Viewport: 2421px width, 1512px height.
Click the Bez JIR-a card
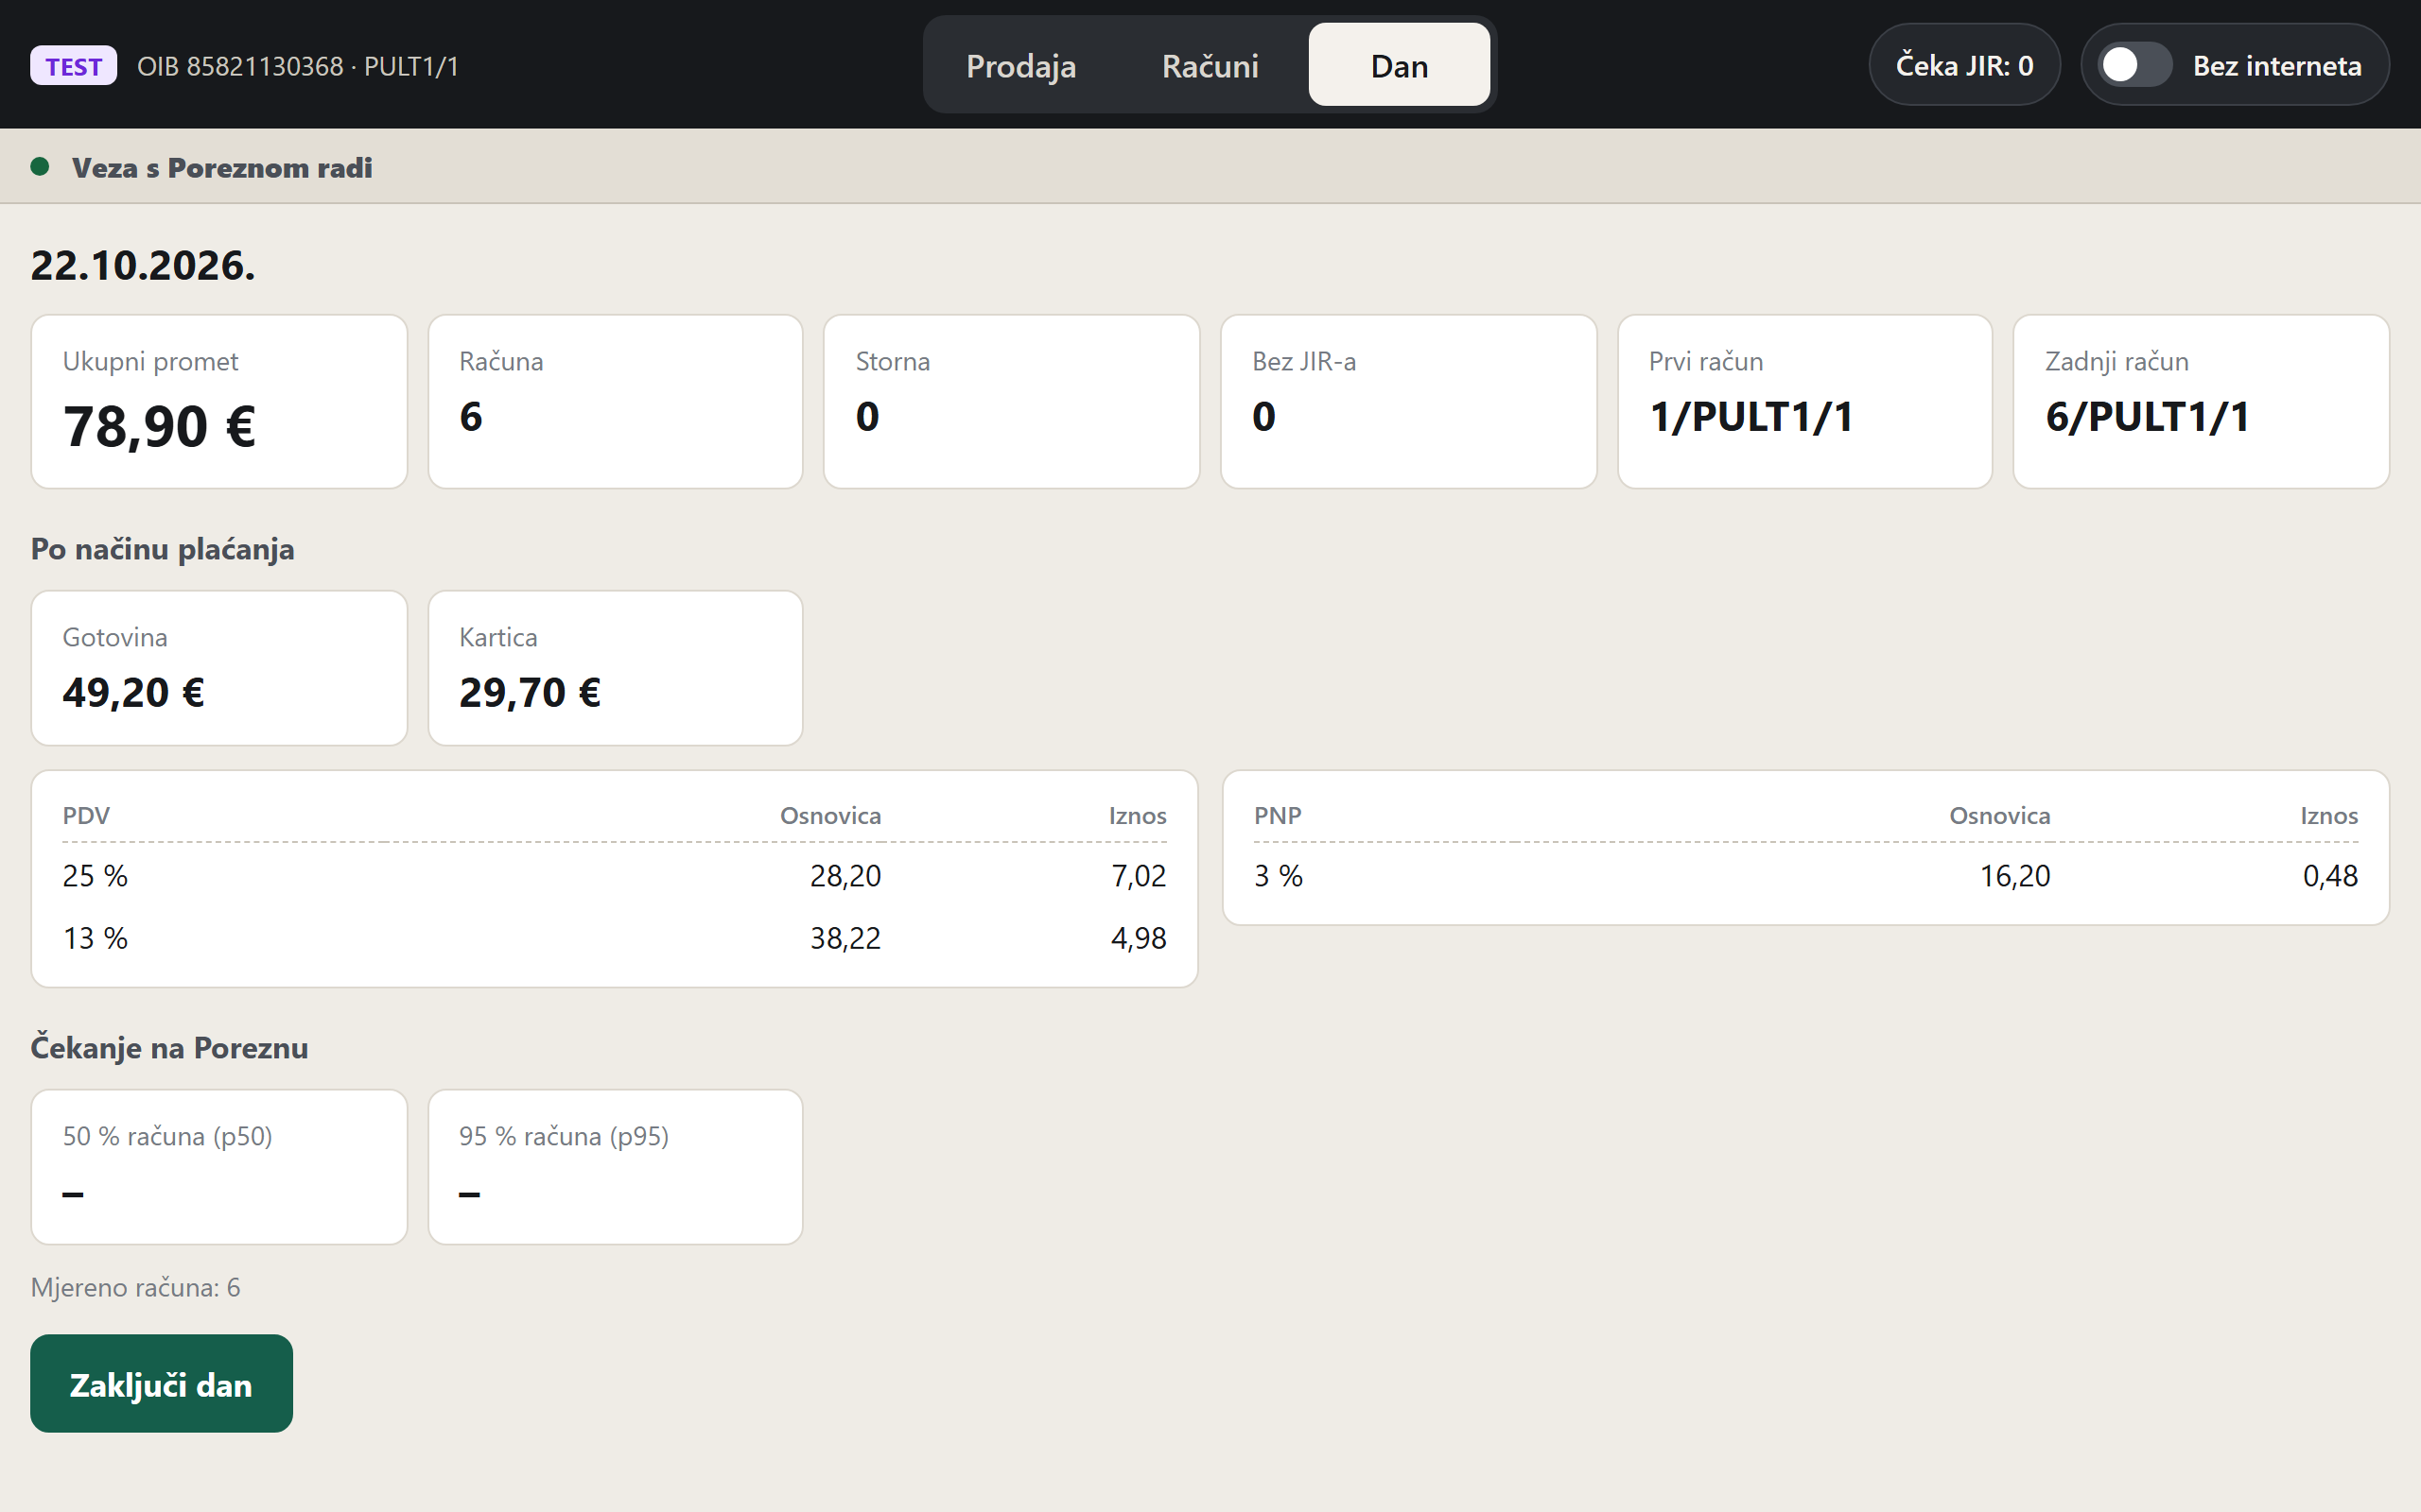click(x=1408, y=402)
